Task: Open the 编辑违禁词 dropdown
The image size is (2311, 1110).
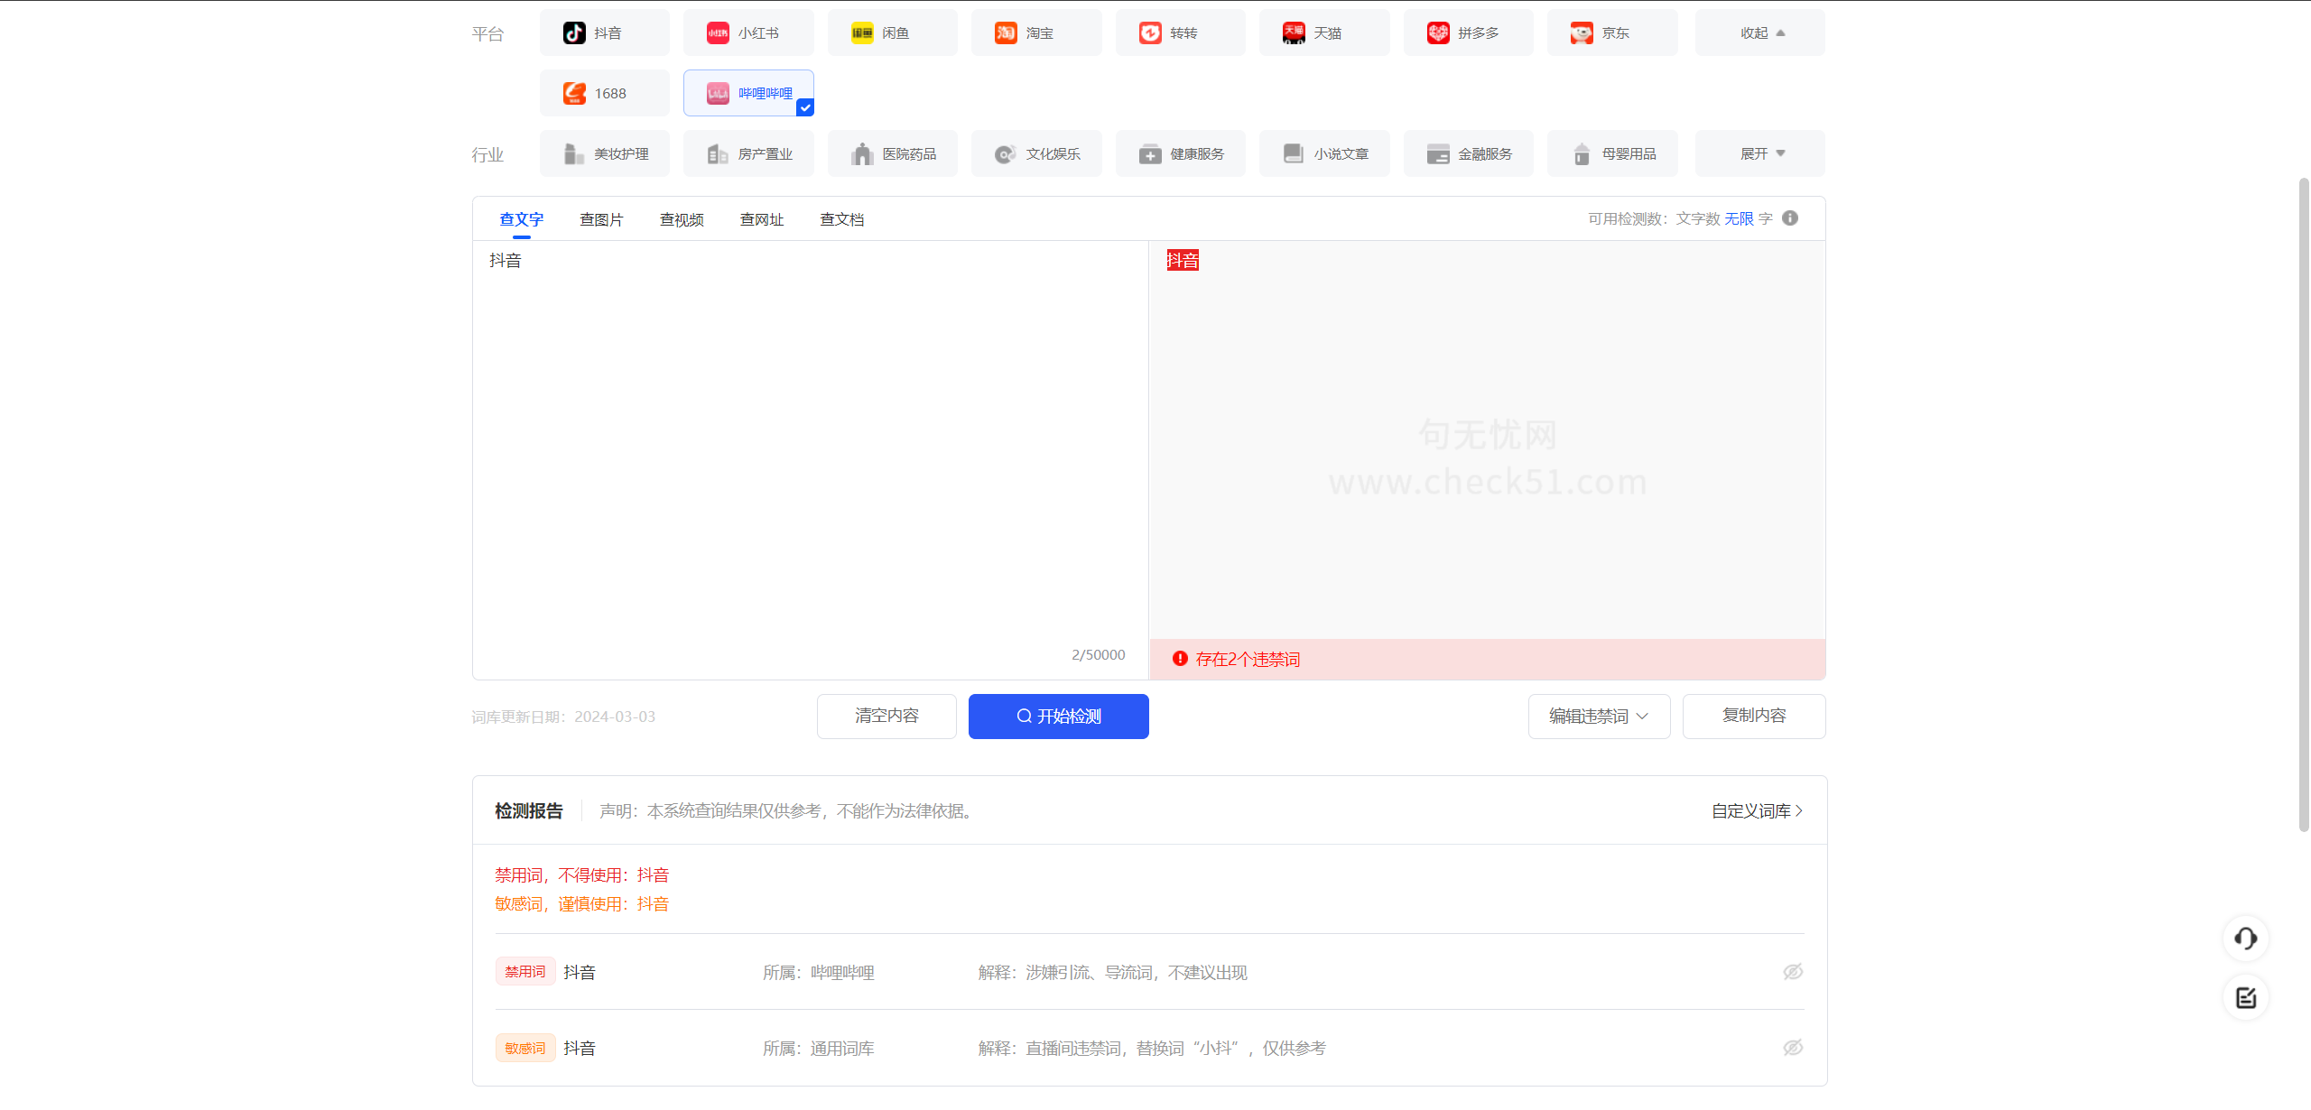Action: [x=1599, y=717]
